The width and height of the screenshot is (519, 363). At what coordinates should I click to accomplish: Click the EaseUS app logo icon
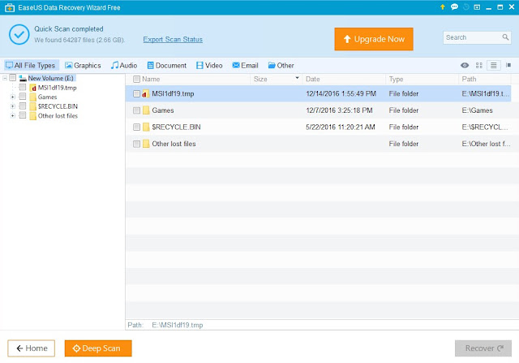(x=10, y=7)
